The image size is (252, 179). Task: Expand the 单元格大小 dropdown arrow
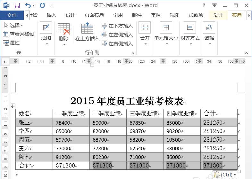pyautogui.click(x=167, y=44)
